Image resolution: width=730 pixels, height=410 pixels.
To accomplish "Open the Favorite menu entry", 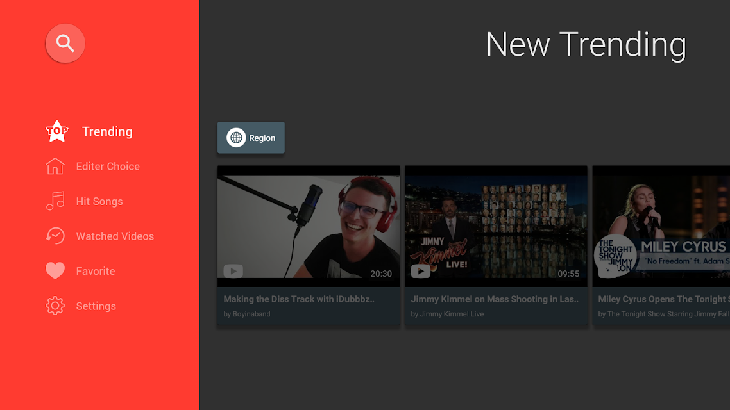I will point(96,271).
